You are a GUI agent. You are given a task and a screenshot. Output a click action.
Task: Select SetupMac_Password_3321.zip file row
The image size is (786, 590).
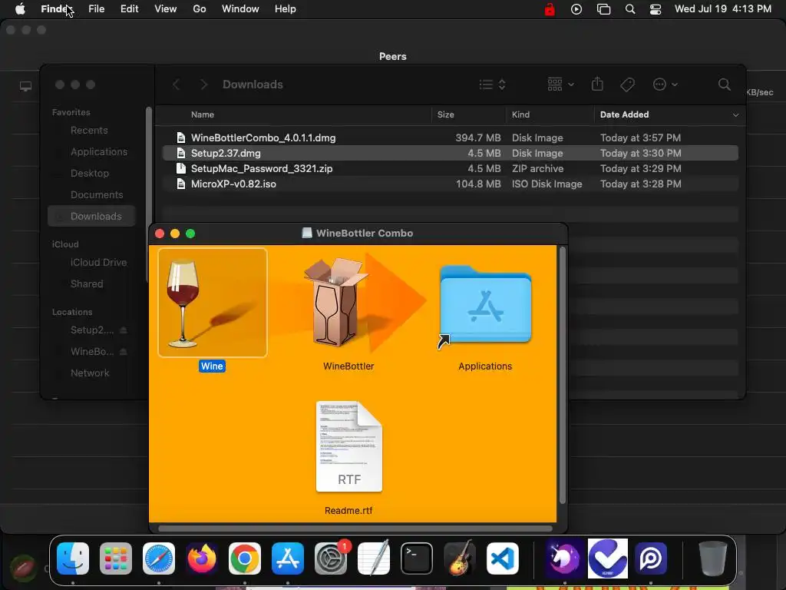click(450, 168)
